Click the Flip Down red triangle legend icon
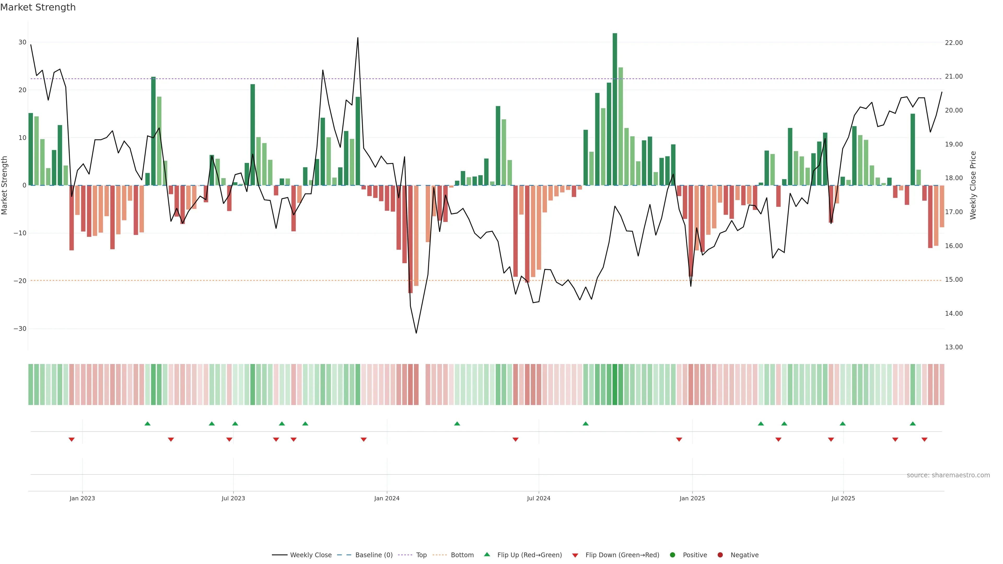This screenshot has height=564, width=1003. pyautogui.click(x=575, y=555)
